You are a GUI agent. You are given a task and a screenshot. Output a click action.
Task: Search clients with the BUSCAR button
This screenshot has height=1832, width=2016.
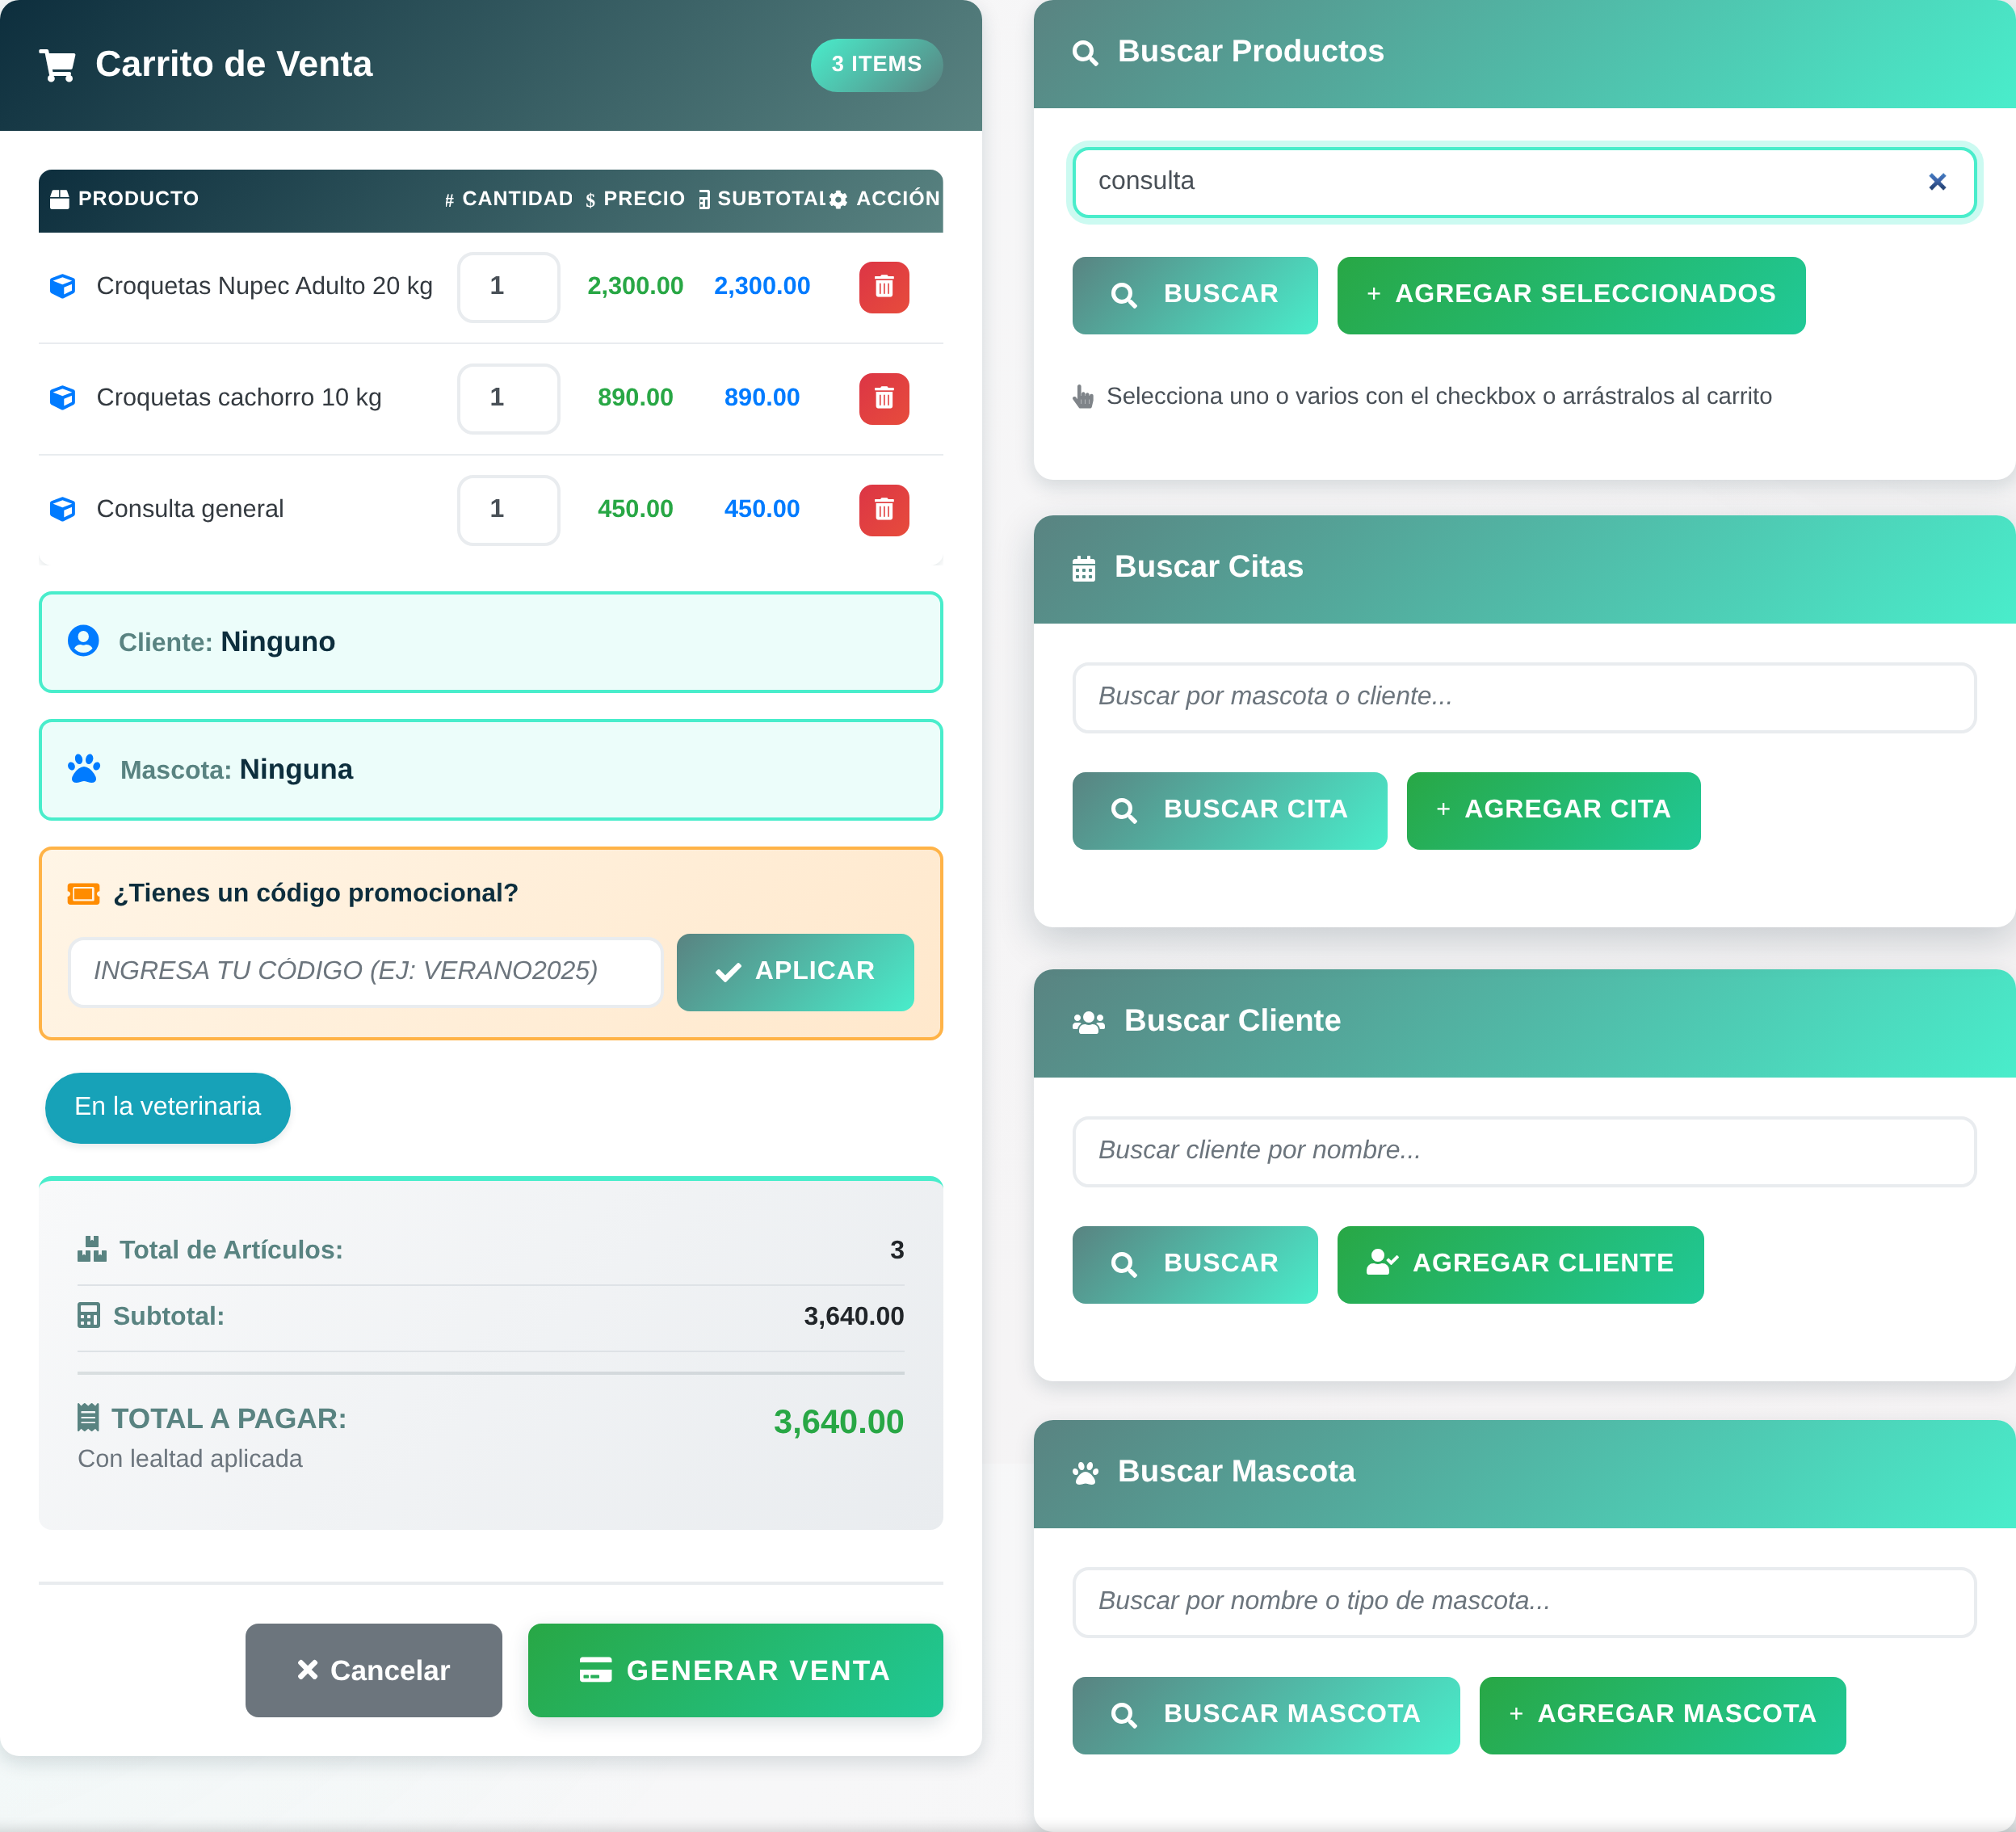[1194, 1264]
